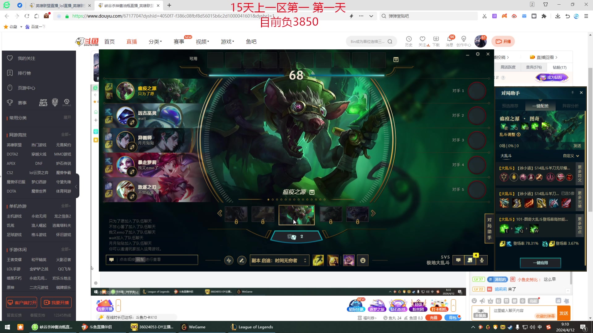Viewport: 593px width, 333px height.
Task: Pin the 对局助手 panel
Action: pyautogui.click(x=572, y=92)
